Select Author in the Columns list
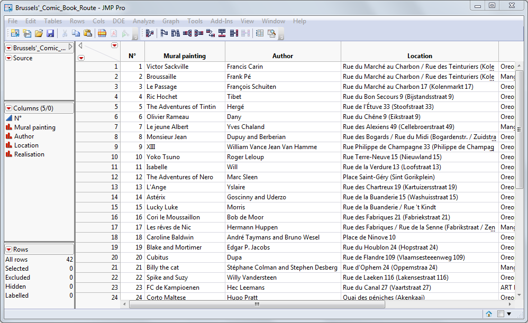 click(x=24, y=136)
